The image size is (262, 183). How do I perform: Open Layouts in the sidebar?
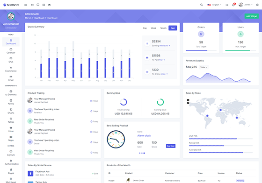(11, 153)
